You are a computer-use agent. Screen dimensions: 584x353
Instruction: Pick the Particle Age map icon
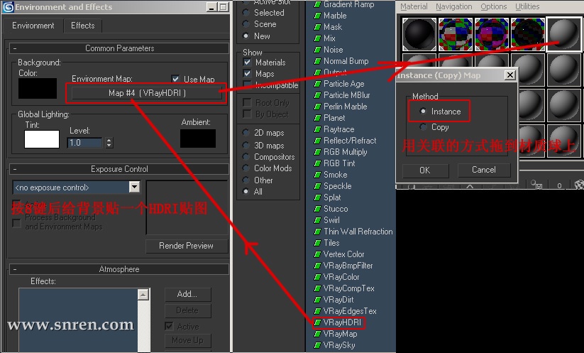(x=317, y=84)
